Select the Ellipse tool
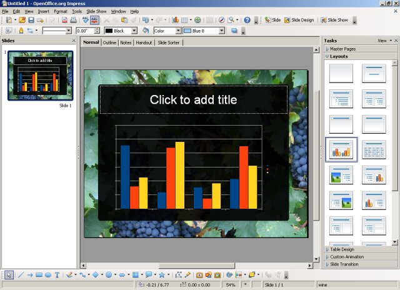This screenshot has width=400, height=290. click(x=48, y=275)
